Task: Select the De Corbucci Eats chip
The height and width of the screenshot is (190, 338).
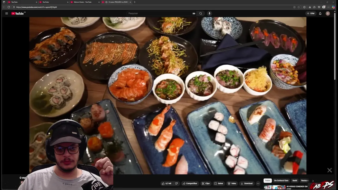Action: pyautogui.click(x=281, y=180)
